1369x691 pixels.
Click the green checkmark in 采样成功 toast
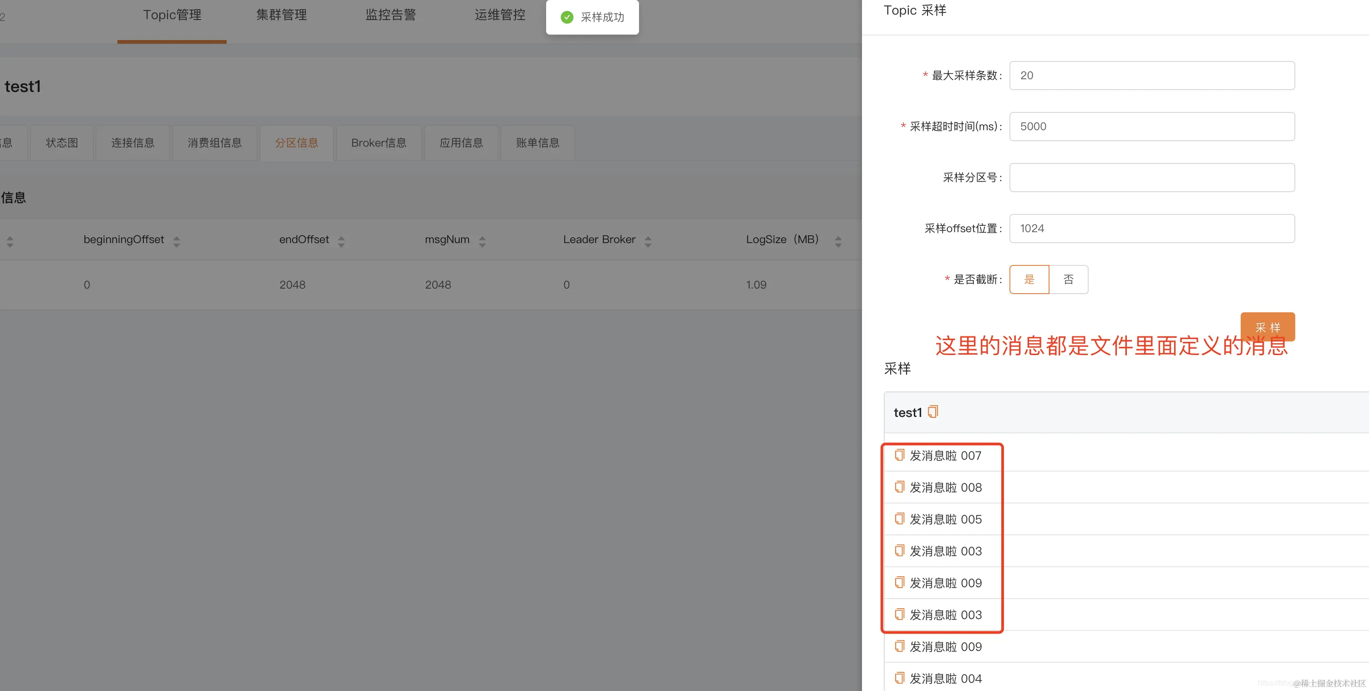(x=567, y=17)
